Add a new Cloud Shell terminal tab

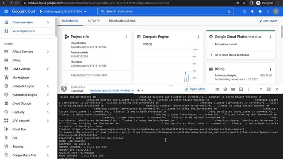coord(138,90)
